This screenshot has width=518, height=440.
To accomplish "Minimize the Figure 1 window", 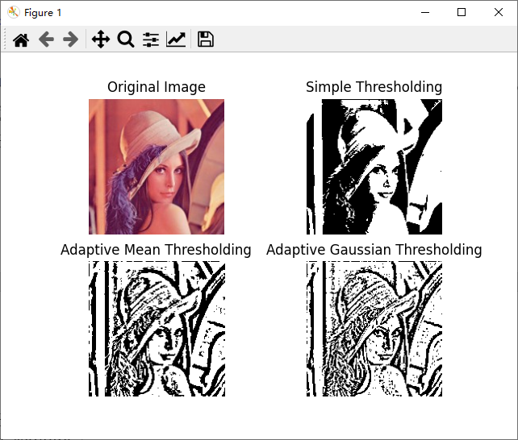I will (425, 13).
